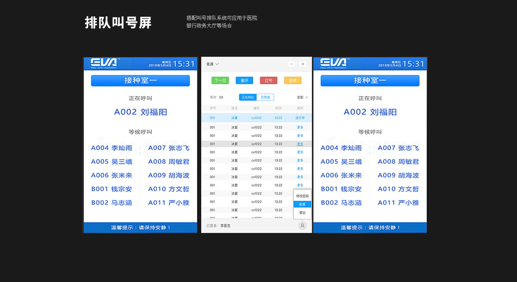Click the user profile icon beside 李医生
Image resolution: width=517 pixels, height=282 pixels.
(x=302, y=226)
